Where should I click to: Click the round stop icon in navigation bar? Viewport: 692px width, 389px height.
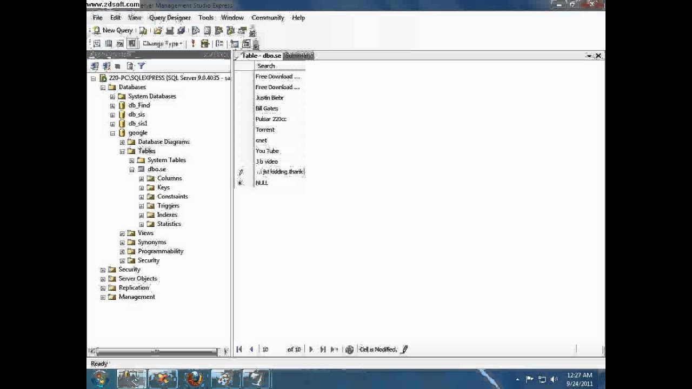[349, 350]
